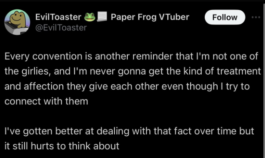The image size is (265, 158).
Task: Click the line starting 'and affection they give'
Action: (x=127, y=86)
